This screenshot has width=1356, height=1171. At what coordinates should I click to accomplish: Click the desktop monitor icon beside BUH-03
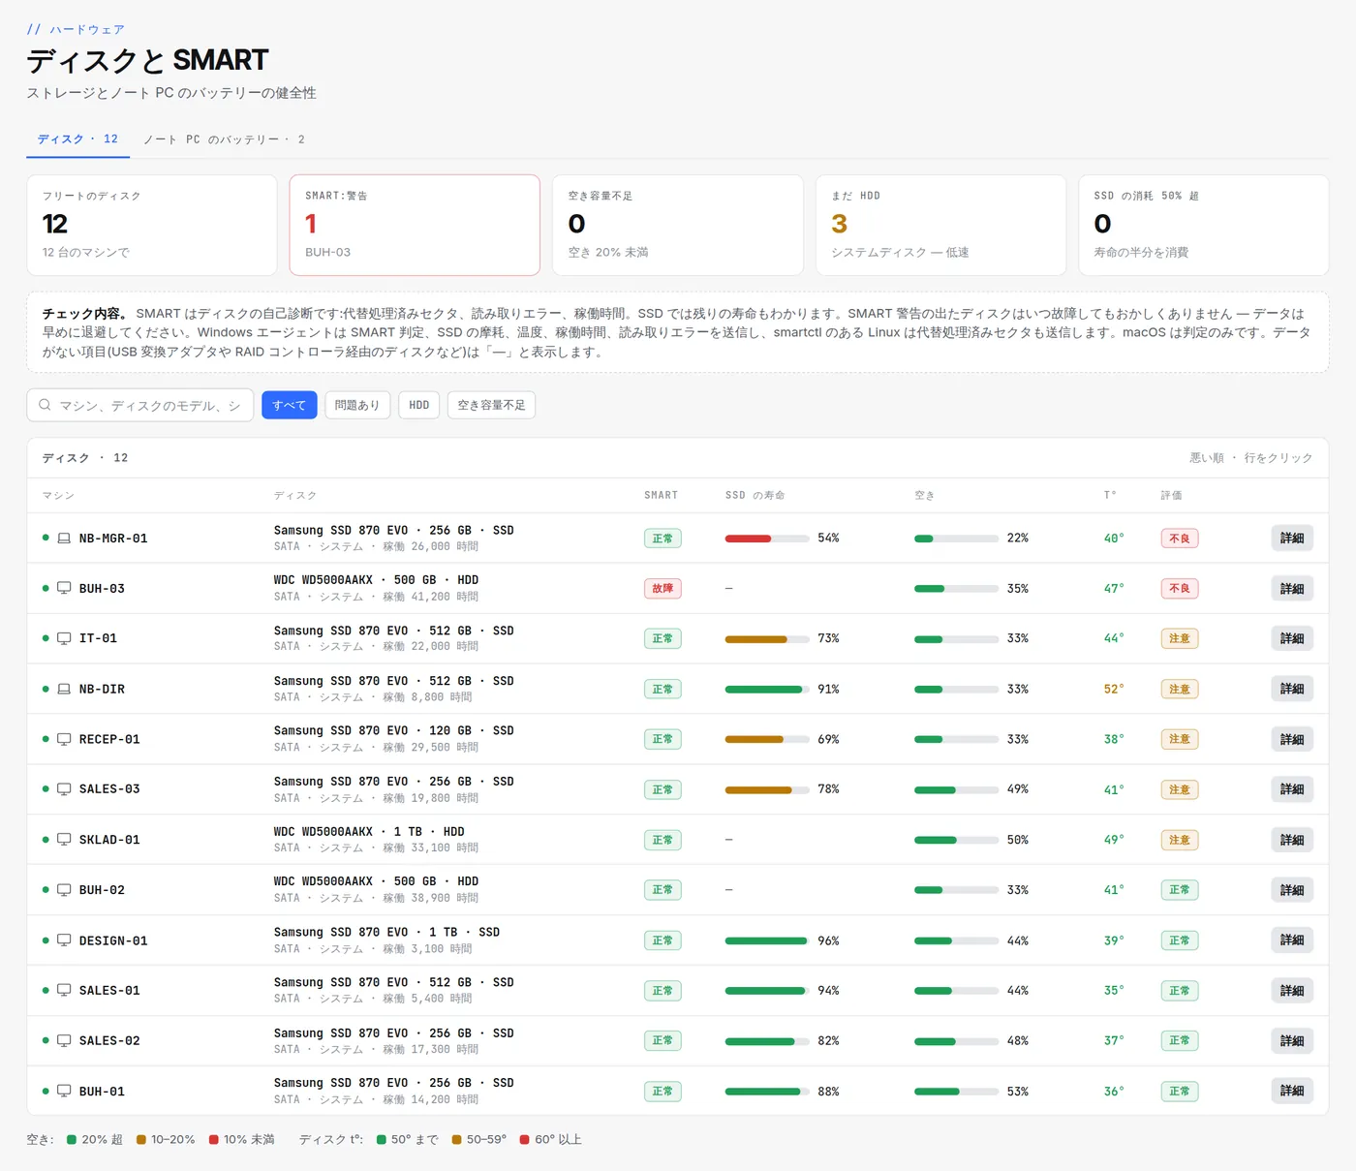64,588
